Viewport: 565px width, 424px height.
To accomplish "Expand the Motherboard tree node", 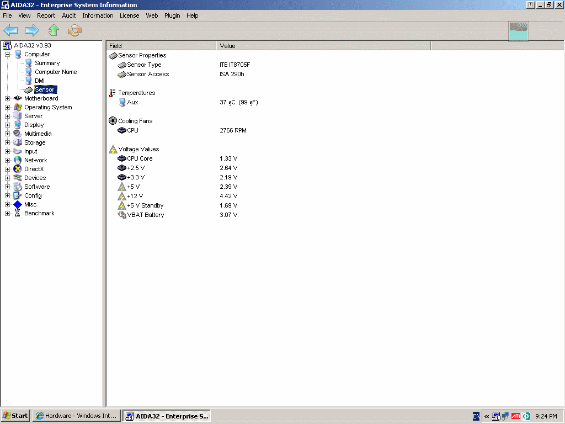I will [x=8, y=98].
